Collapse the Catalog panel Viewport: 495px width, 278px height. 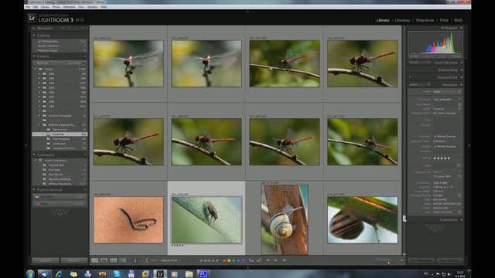click(x=34, y=36)
